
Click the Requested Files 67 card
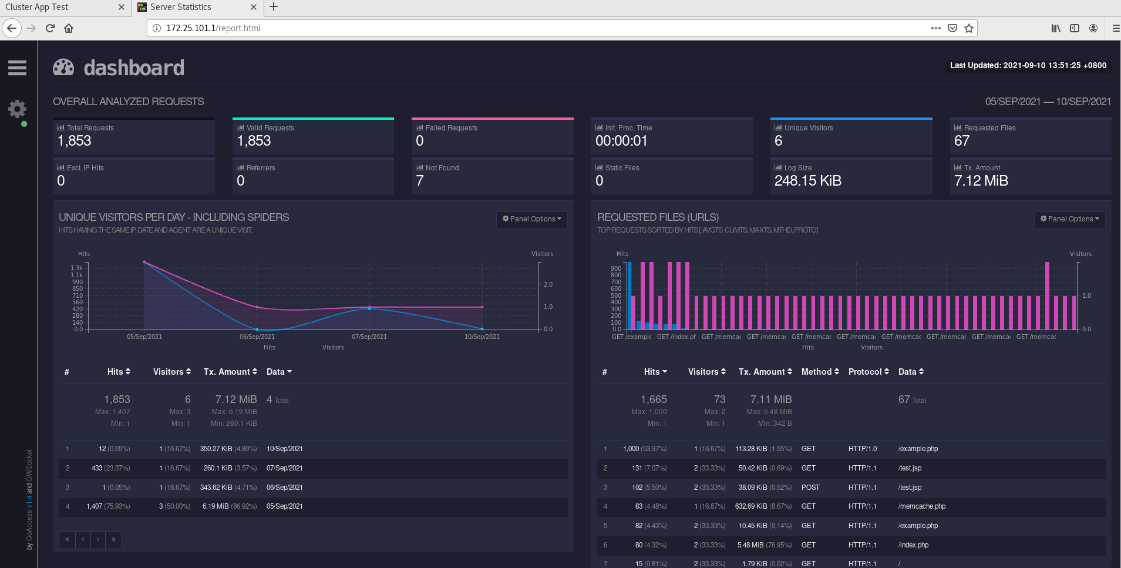pyautogui.click(x=1031, y=136)
